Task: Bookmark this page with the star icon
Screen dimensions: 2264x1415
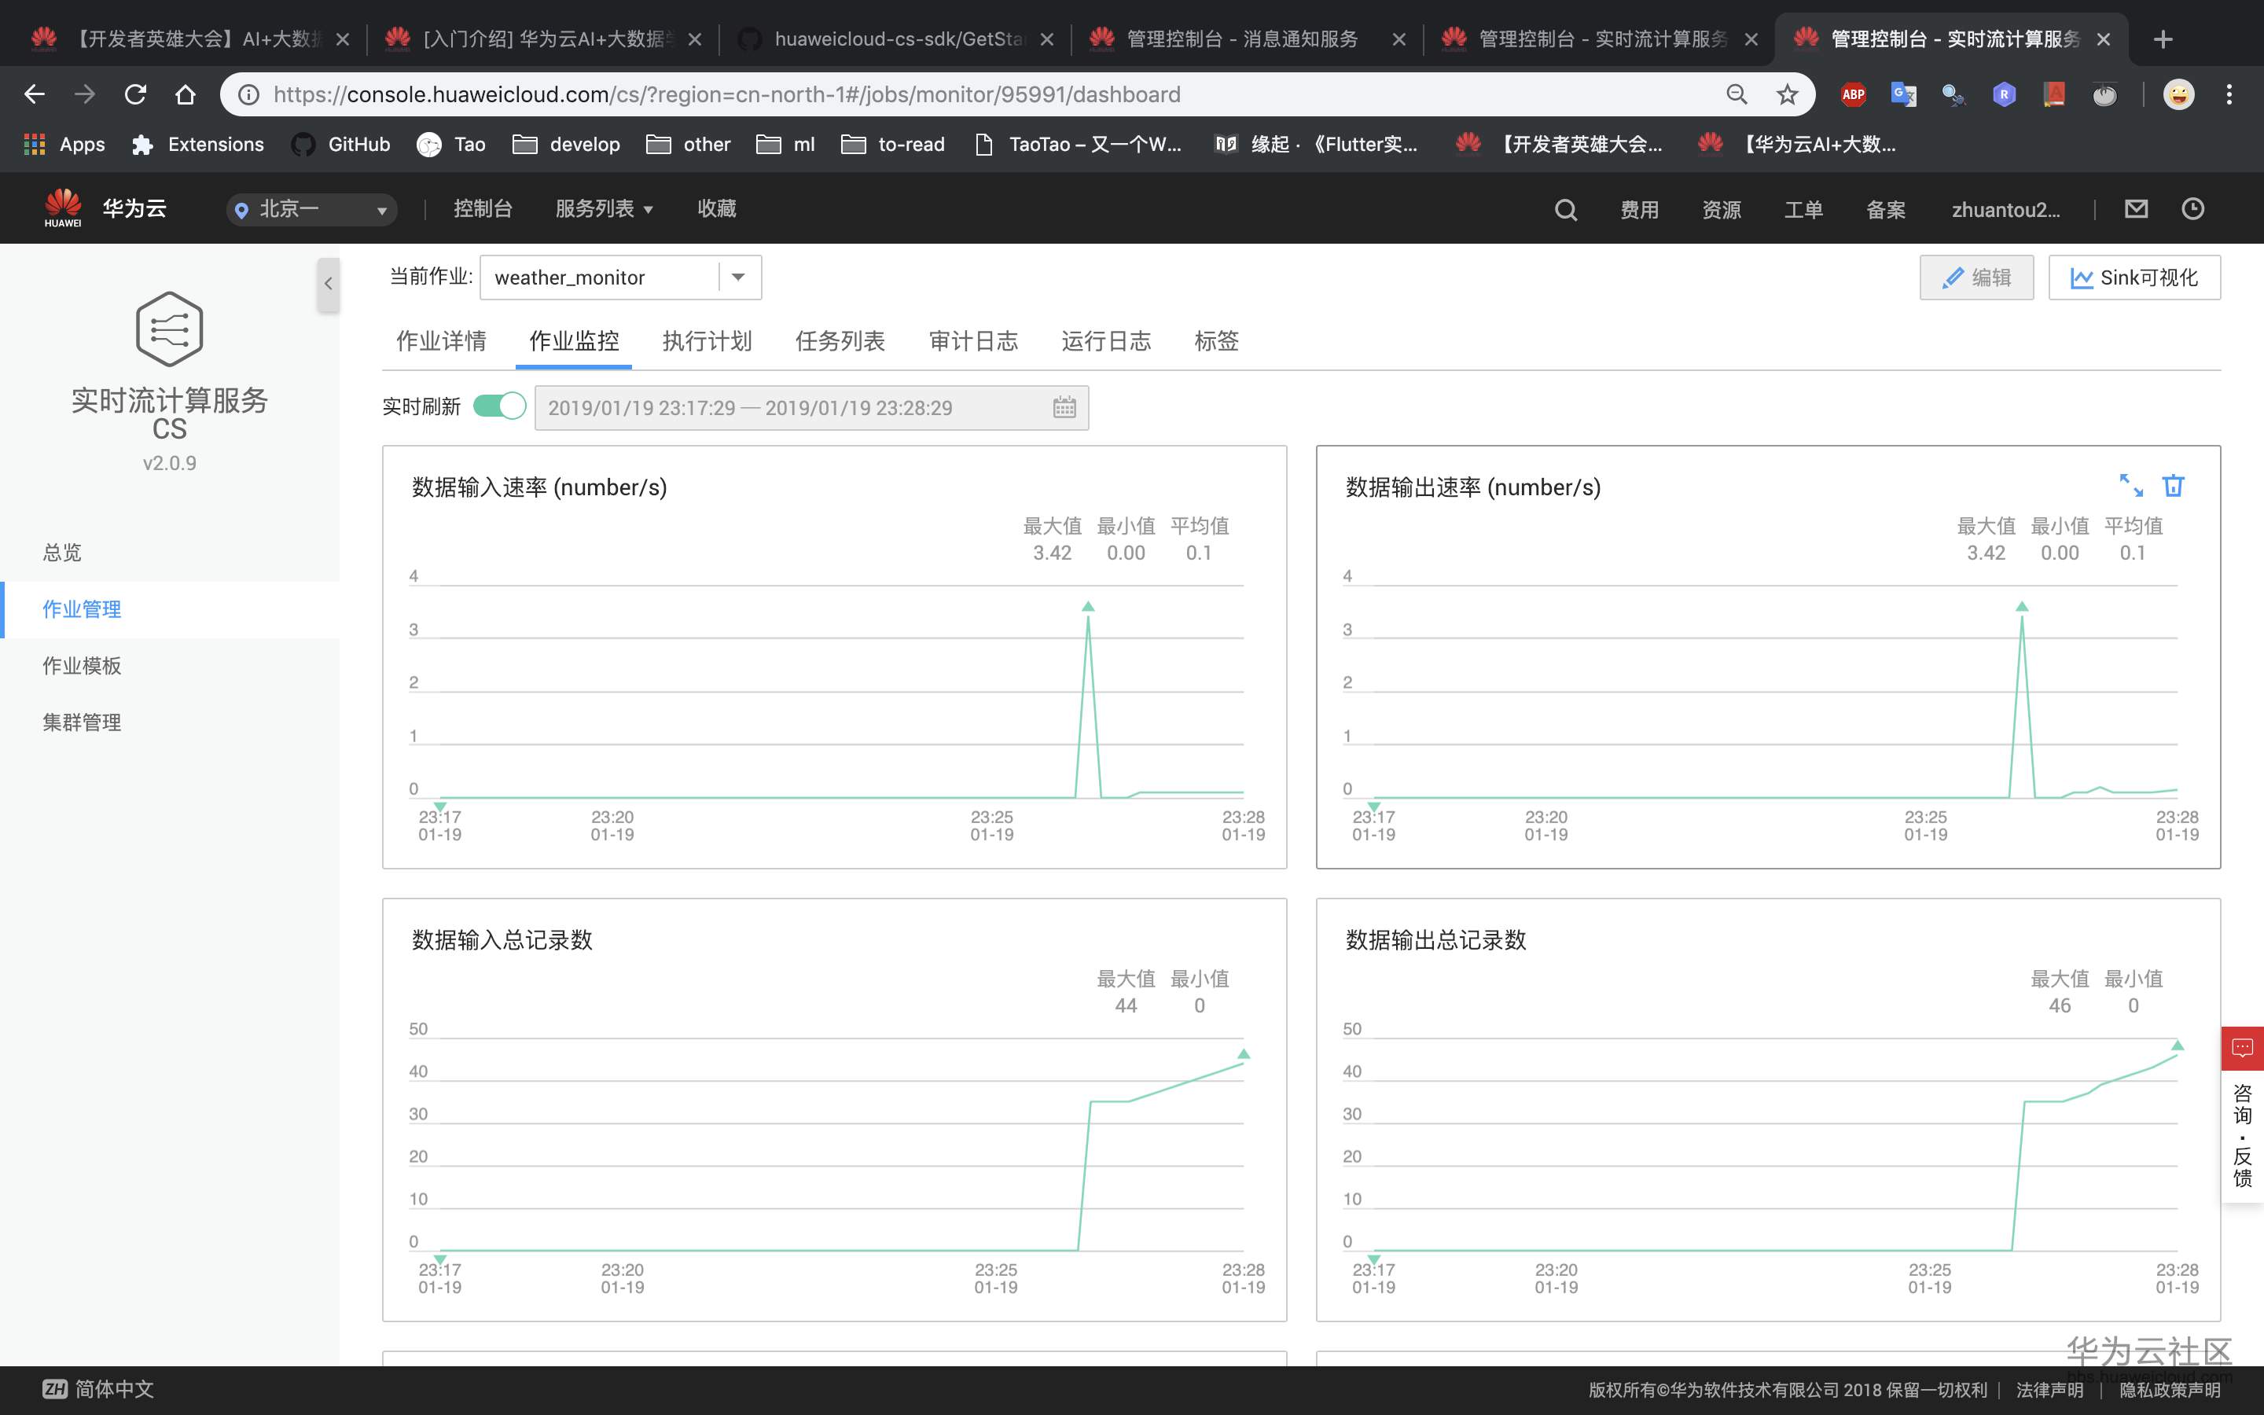Action: (x=1787, y=94)
